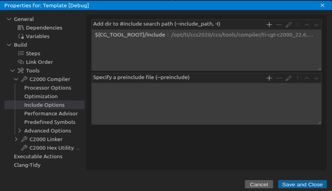Move preinclude entry down
This screenshot has height=191, width=332.
click(x=316, y=78)
